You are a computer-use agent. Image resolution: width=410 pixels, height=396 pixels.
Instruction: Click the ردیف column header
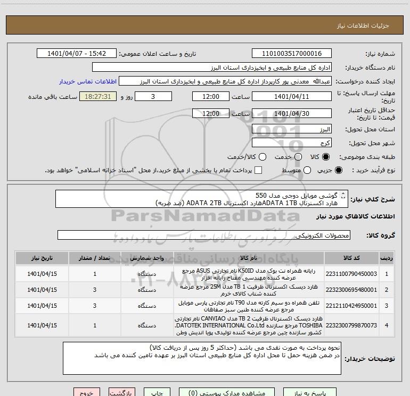(387, 258)
